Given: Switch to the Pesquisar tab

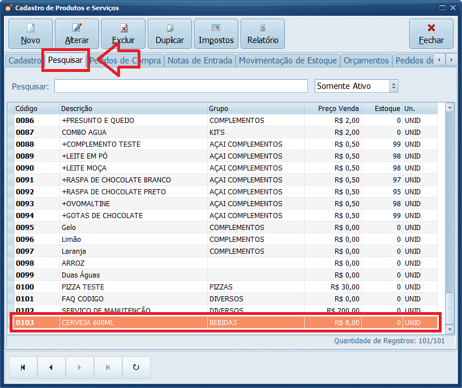Looking at the screenshot, I should tap(65, 60).
